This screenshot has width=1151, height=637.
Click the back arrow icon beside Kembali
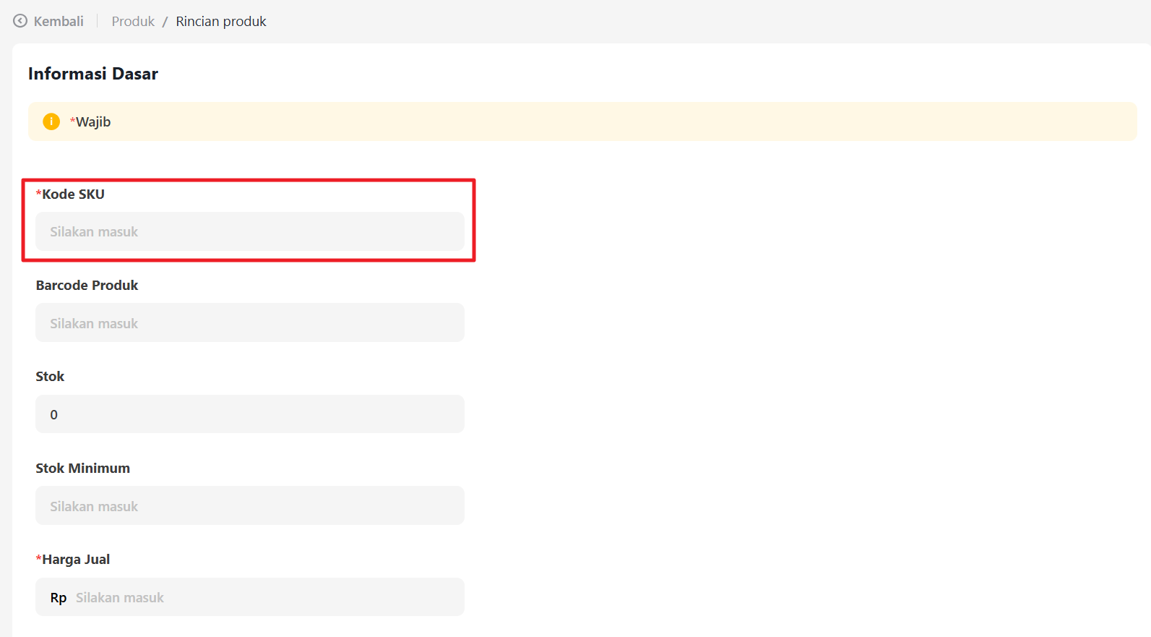[x=20, y=21]
